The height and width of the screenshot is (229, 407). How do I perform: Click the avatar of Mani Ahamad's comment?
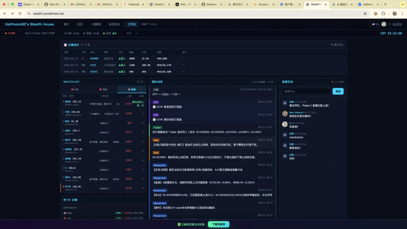(285, 114)
